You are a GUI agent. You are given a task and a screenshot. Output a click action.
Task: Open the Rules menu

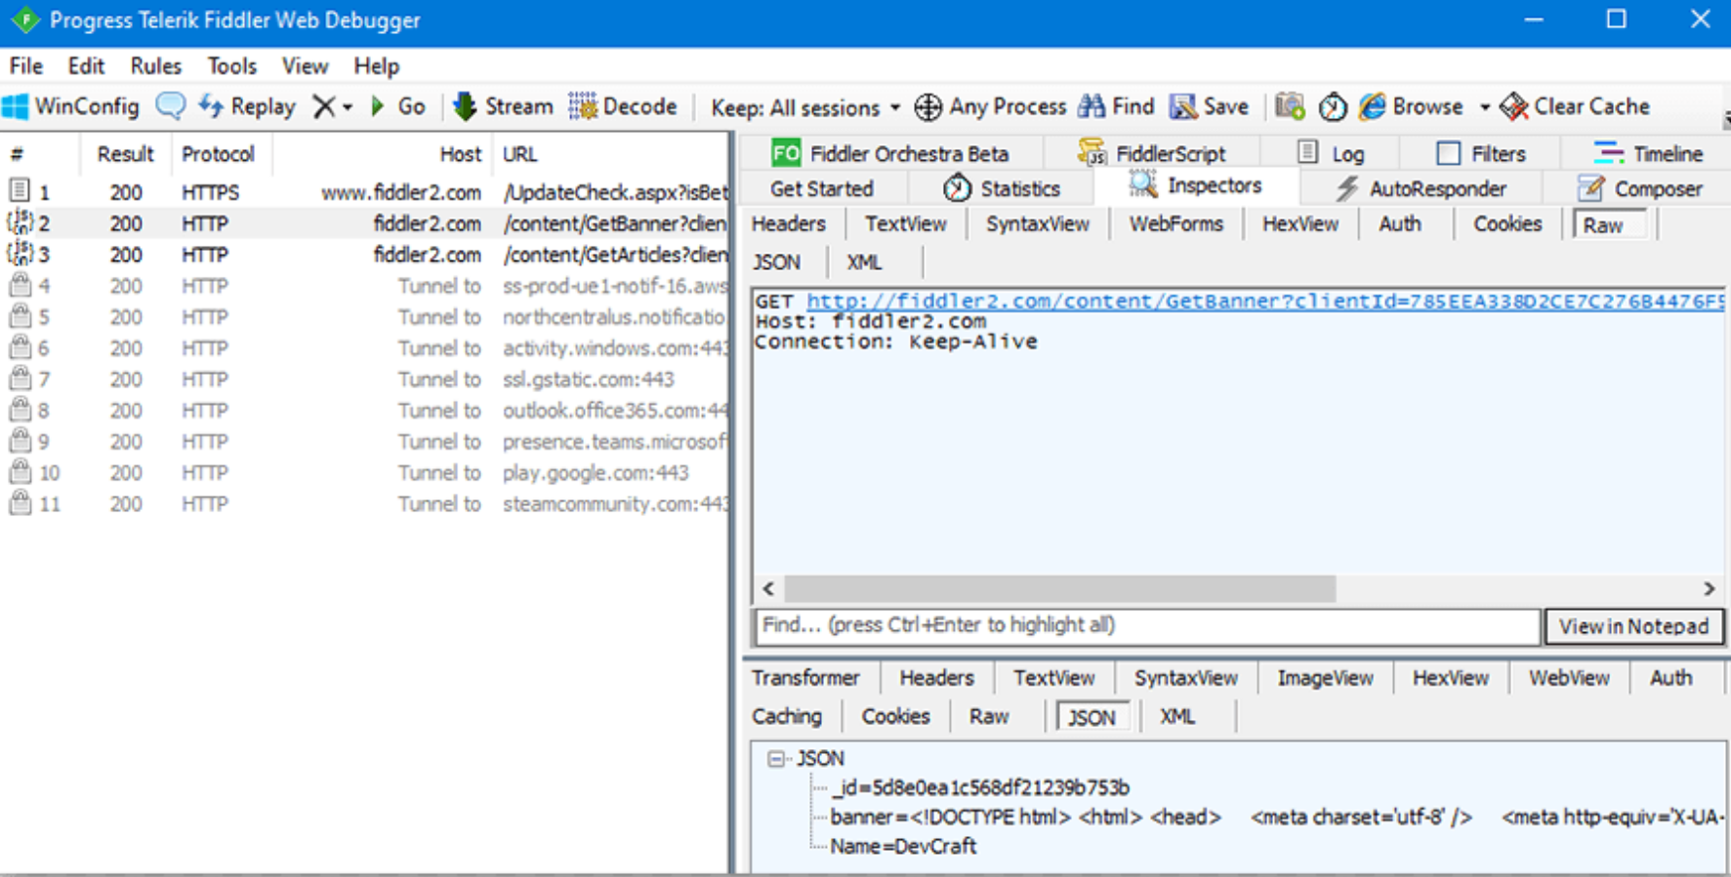pyautogui.click(x=156, y=65)
